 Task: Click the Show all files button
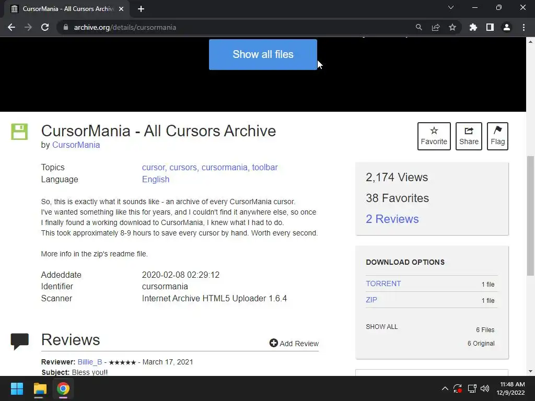pyautogui.click(x=263, y=54)
